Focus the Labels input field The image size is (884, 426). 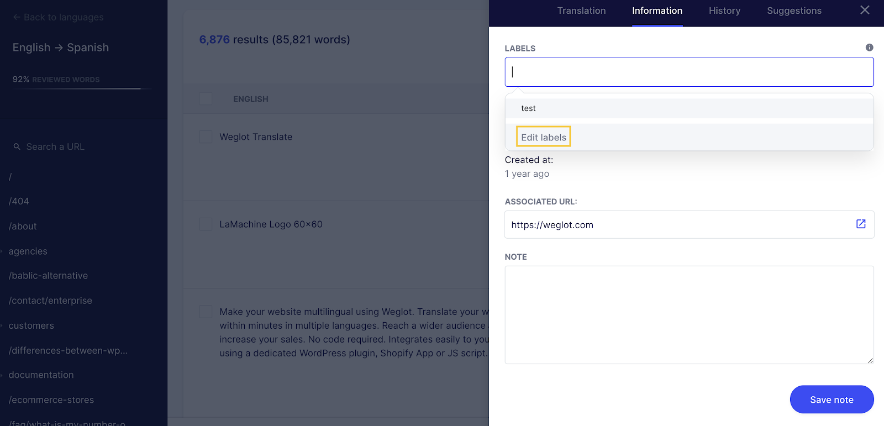[x=689, y=72]
